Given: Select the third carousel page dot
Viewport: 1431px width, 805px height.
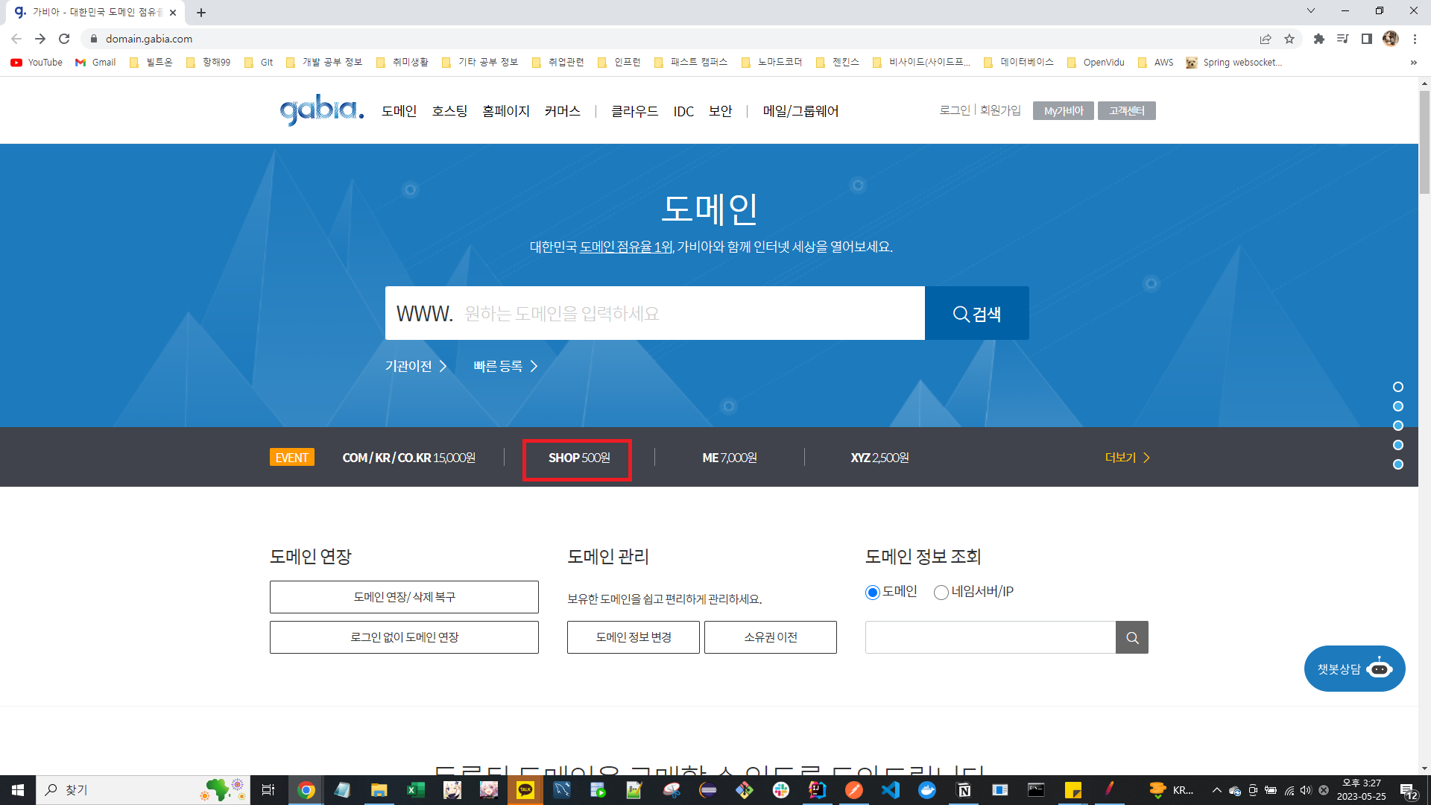Looking at the screenshot, I should click(x=1398, y=426).
